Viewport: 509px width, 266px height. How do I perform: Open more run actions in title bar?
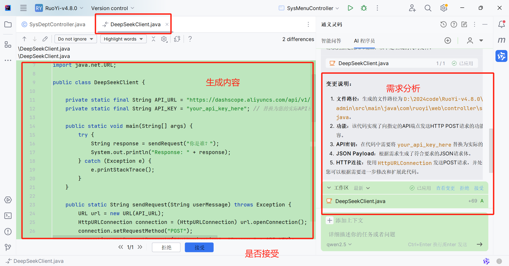tap(377, 8)
